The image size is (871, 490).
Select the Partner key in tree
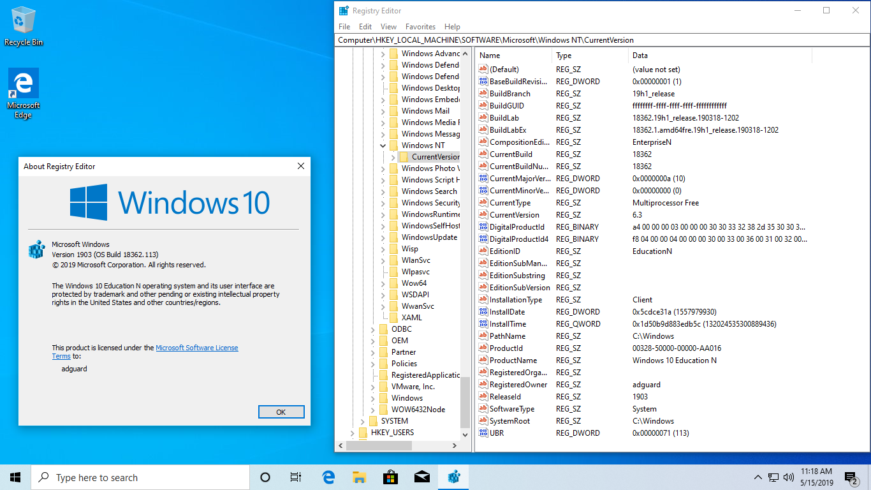404,352
